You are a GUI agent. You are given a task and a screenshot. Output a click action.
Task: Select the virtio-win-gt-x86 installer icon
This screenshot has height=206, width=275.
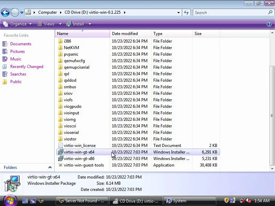pos(60,159)
